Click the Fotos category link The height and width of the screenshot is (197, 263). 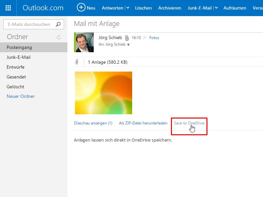click(x=154, y=38)
